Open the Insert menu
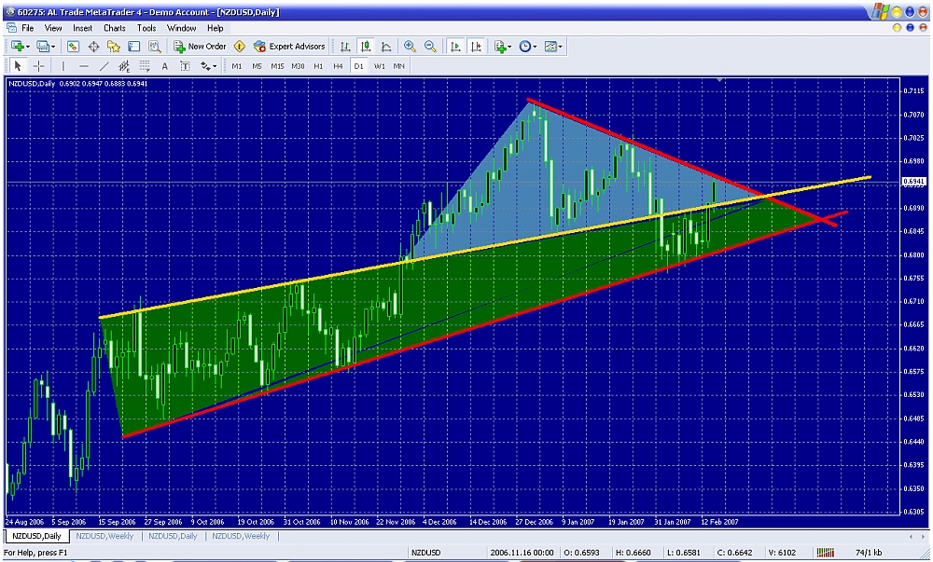The image size is (933, 562). point(82,28)
